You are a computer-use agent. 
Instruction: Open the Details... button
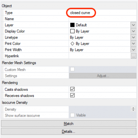[x=69, y=131]
